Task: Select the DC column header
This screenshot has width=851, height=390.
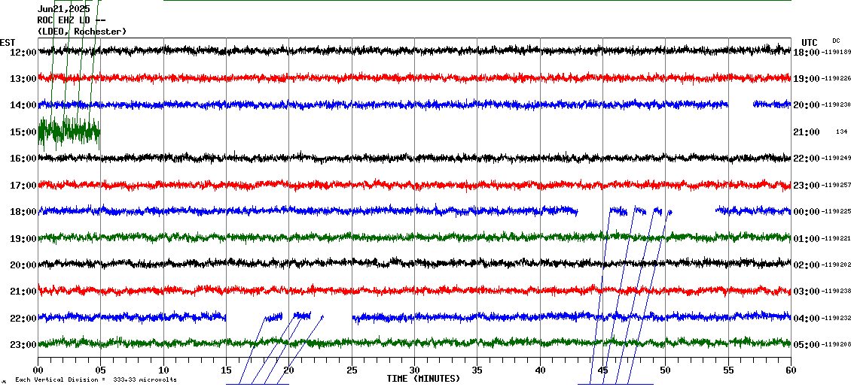Action: 836,41
